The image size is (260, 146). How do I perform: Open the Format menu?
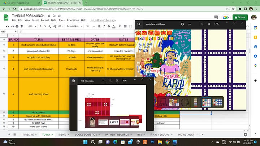pyautogui.click(x=45, y=20)
